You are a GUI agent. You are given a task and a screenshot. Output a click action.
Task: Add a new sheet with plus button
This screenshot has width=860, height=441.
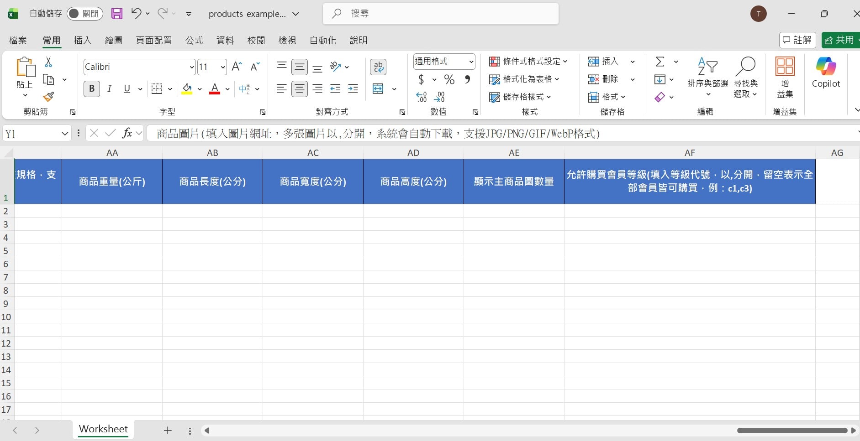coord(168,431)
